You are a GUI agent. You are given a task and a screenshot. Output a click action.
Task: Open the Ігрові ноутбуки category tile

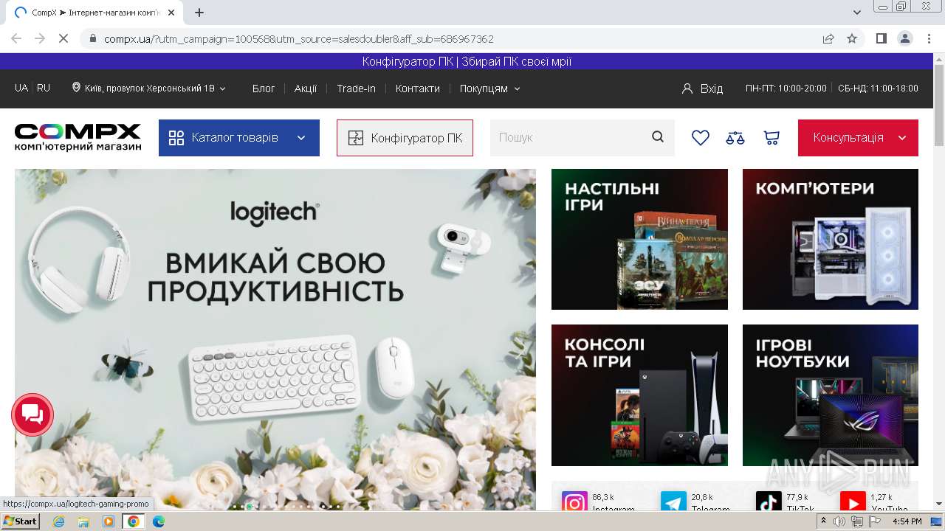coord(831,395)
